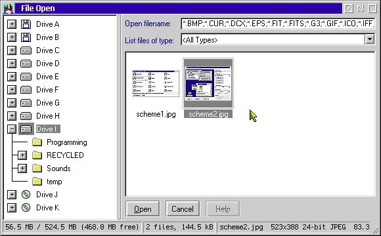This screenshot has width=381, height=236.
Task: Select Drive G in the tree
Action: 47,103
